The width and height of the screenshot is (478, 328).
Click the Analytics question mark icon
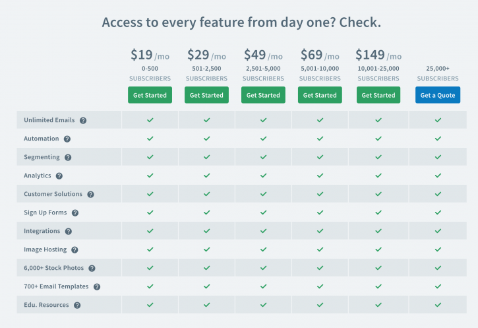tap(59, 176)
